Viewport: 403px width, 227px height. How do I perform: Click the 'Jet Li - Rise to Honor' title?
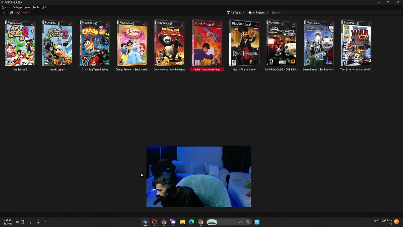pos(244,69)
